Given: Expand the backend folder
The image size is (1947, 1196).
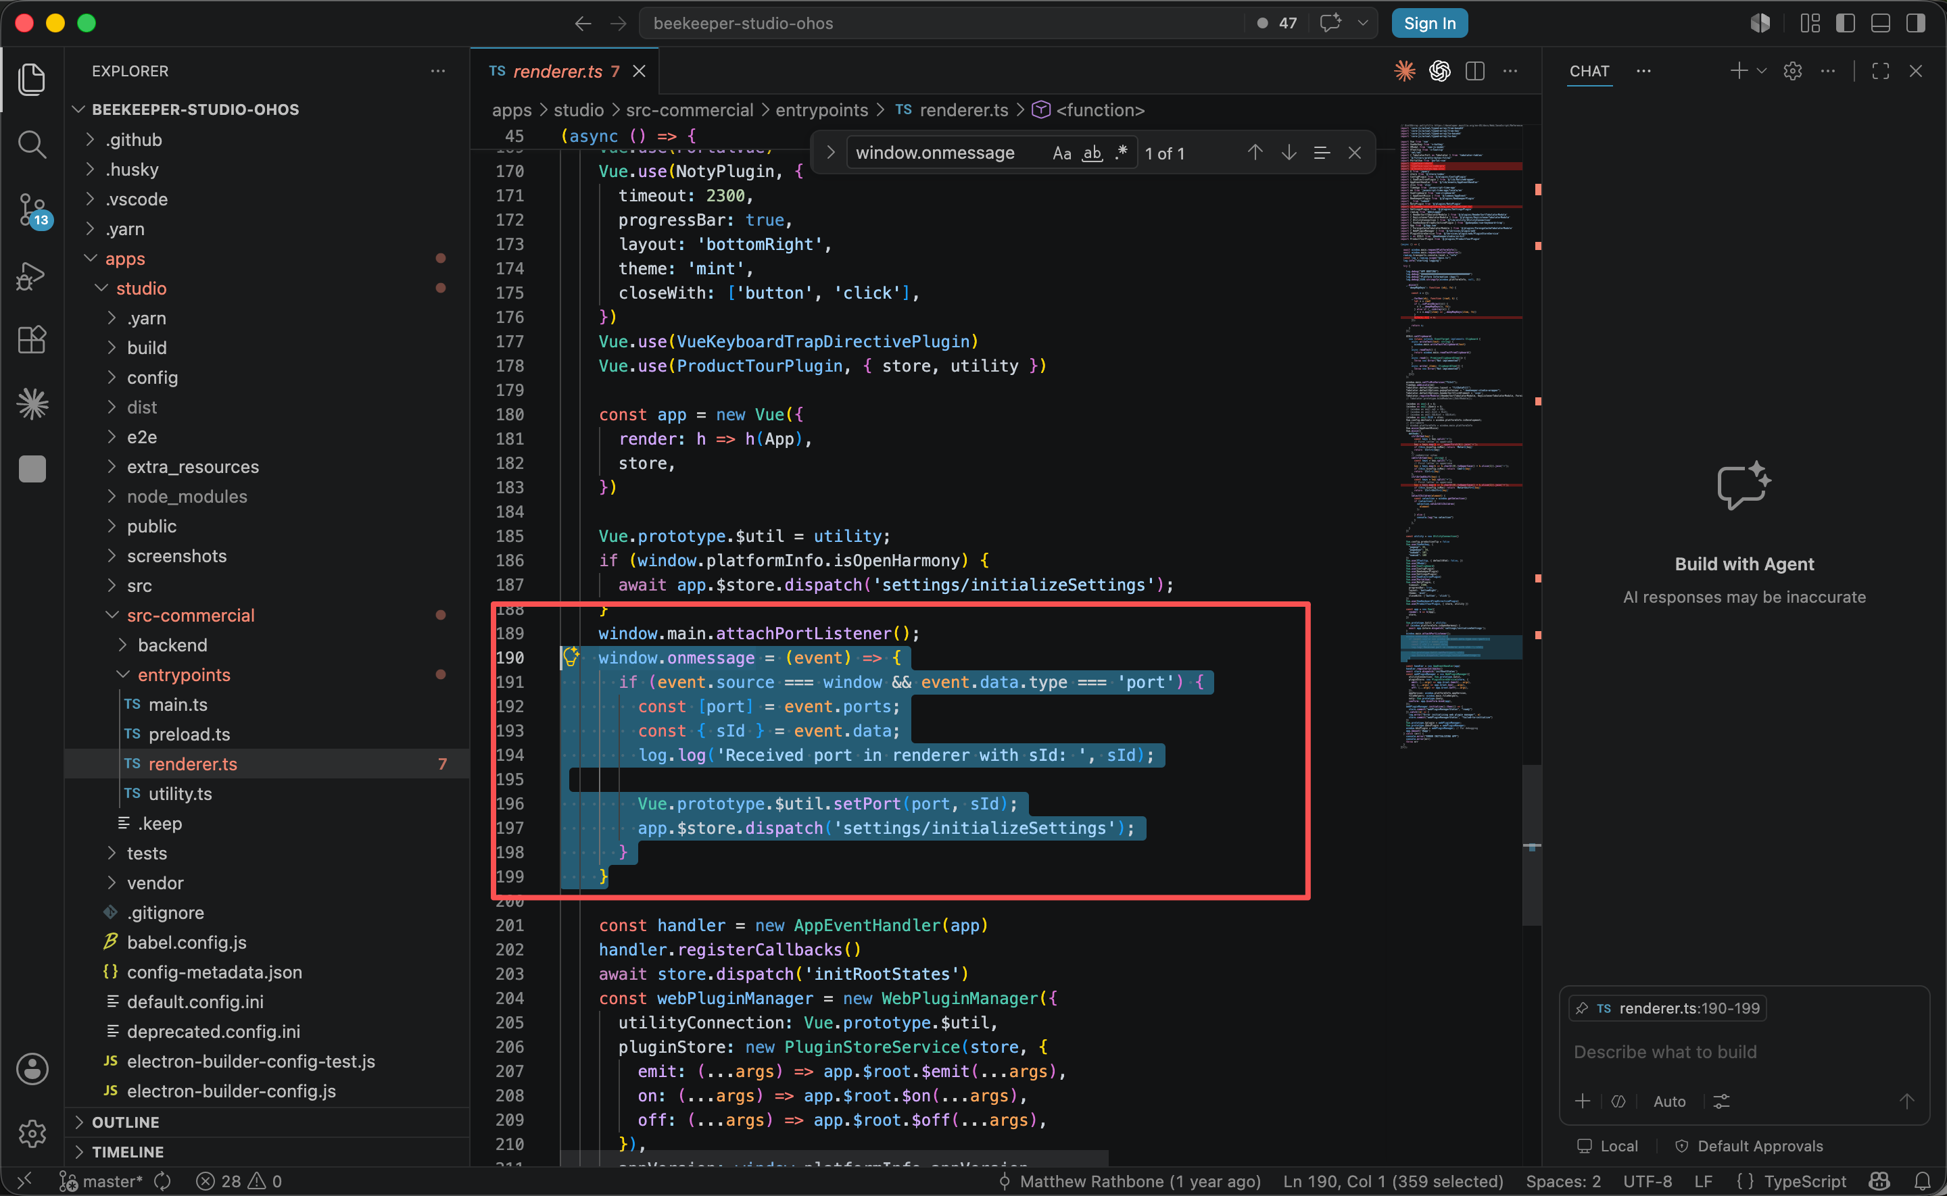Looking at the screenshot, I should tap(172, 645).
